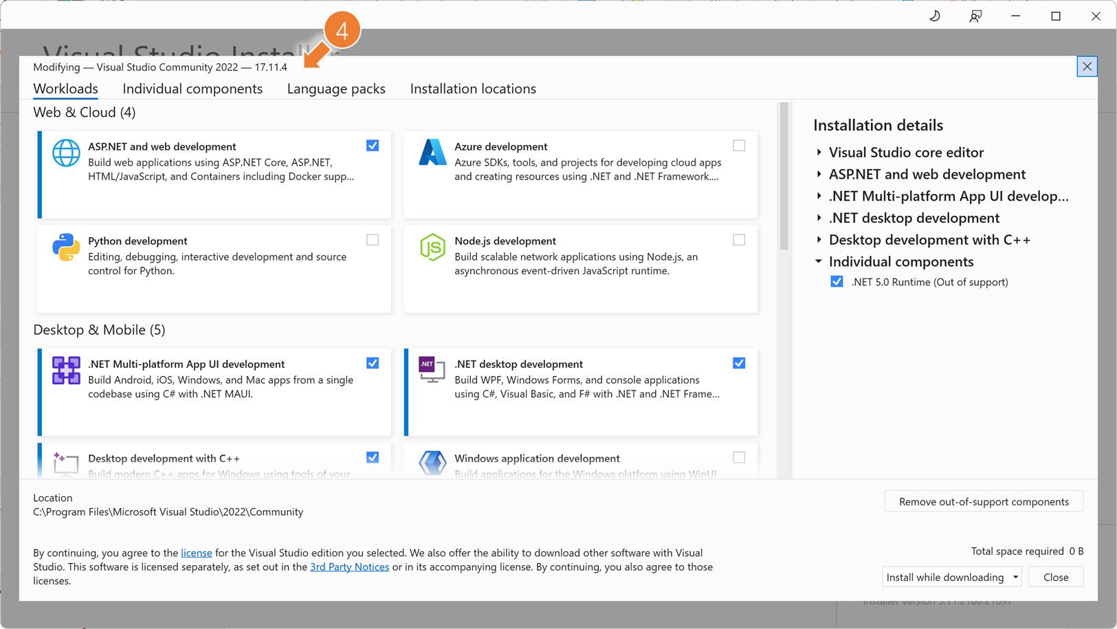Uncheck ASP.NET and web development workload
The image size is (1117, 629).
[x=373, y=146]
